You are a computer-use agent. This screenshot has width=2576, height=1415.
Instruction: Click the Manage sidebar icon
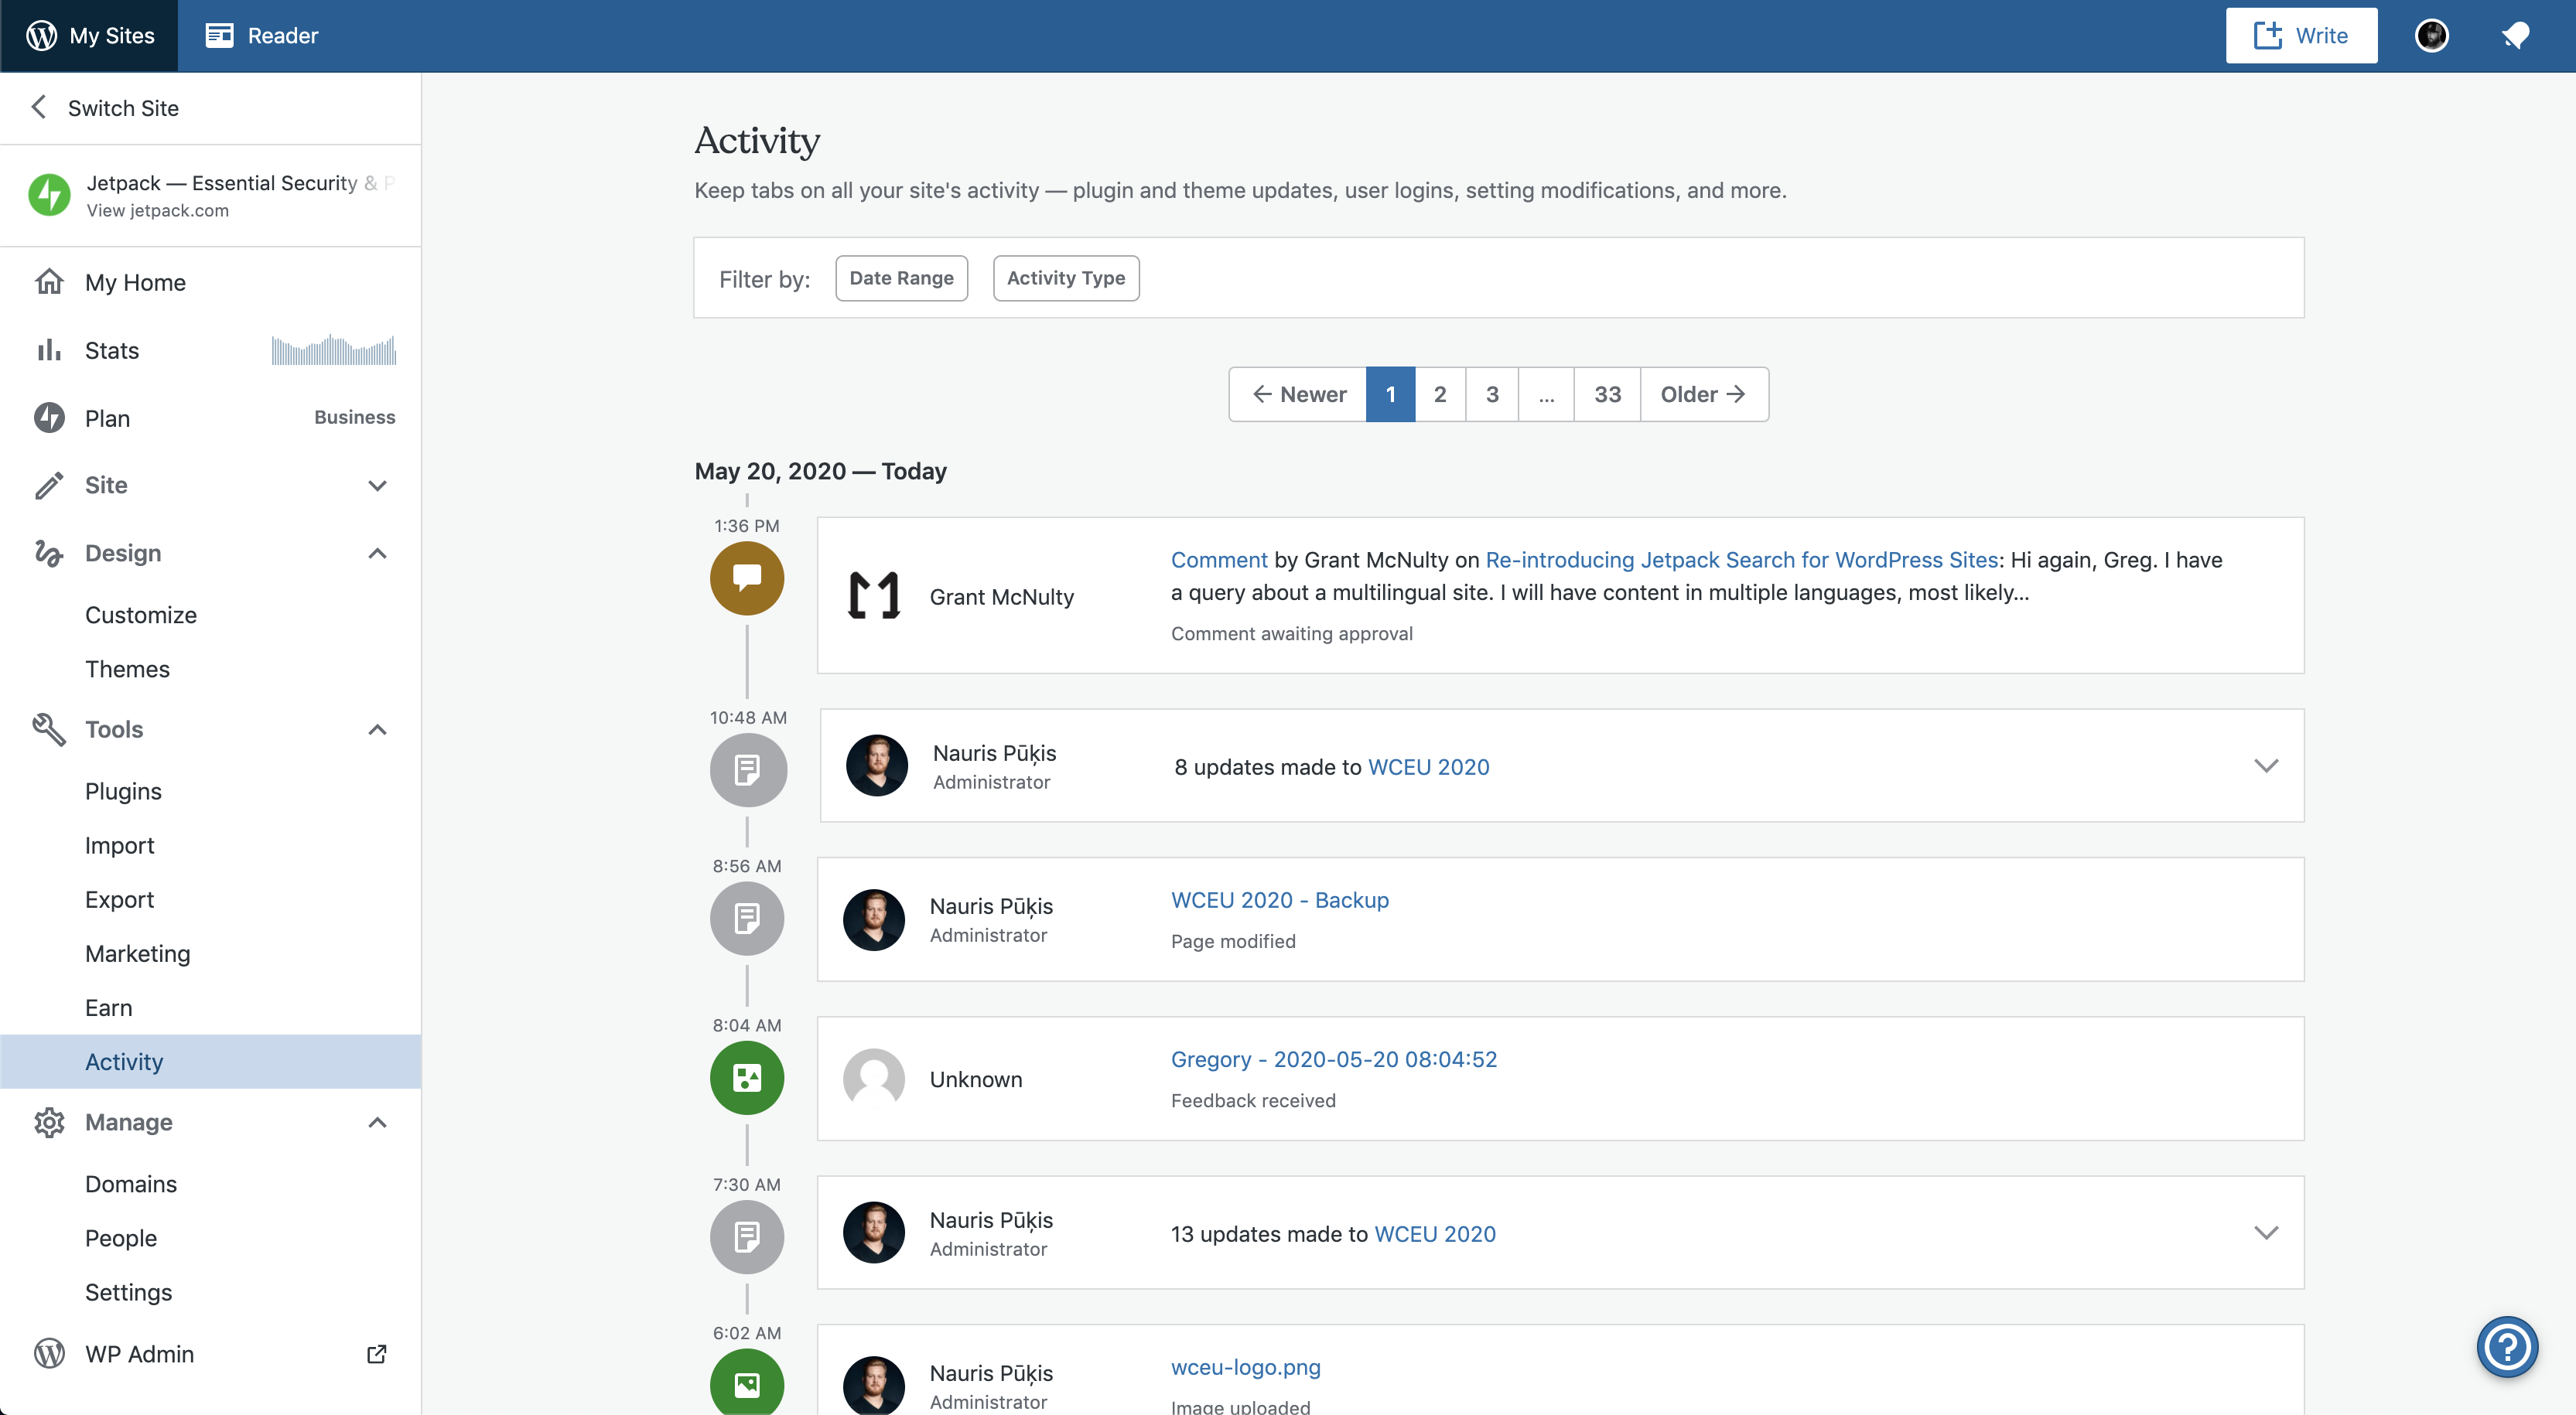point(47,1120)
